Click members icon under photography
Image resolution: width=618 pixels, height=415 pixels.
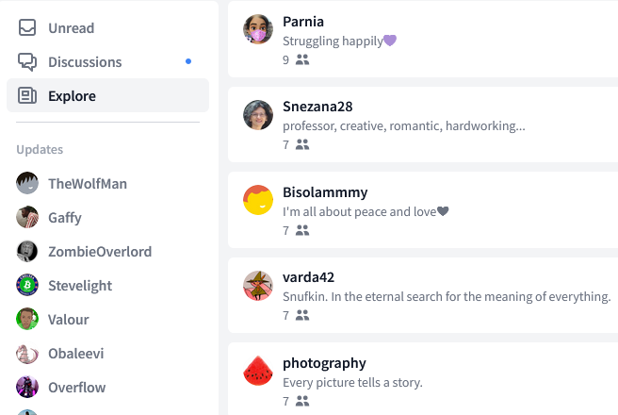pos(302,401)
